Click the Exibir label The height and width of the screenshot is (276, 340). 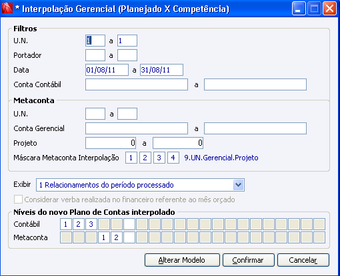pyautogui.click(x=22, y=184)
